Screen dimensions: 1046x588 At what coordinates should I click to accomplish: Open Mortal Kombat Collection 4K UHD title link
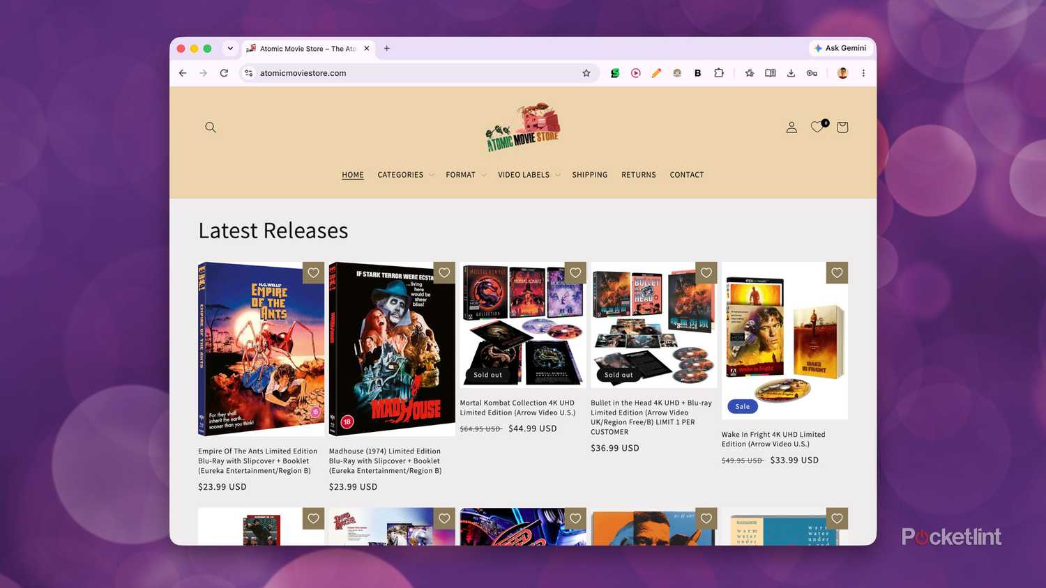click(517, 408)
